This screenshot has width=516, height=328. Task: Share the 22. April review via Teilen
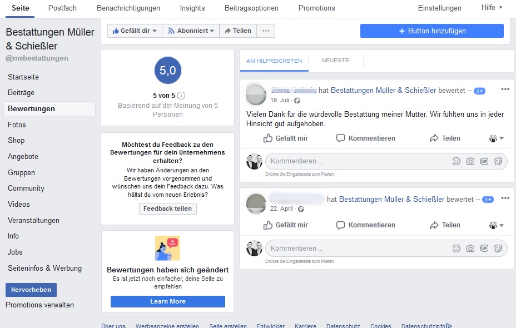point(445,225)
